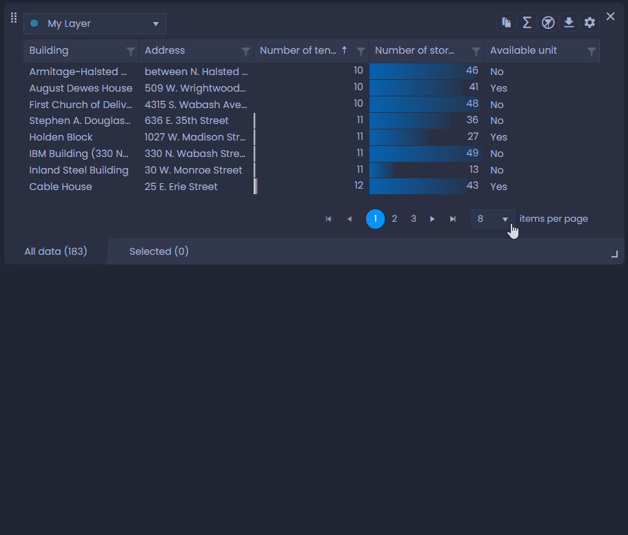Click the My Layer blue dot symbol
This screenshot has height=535, width=628.
[34, 23]
